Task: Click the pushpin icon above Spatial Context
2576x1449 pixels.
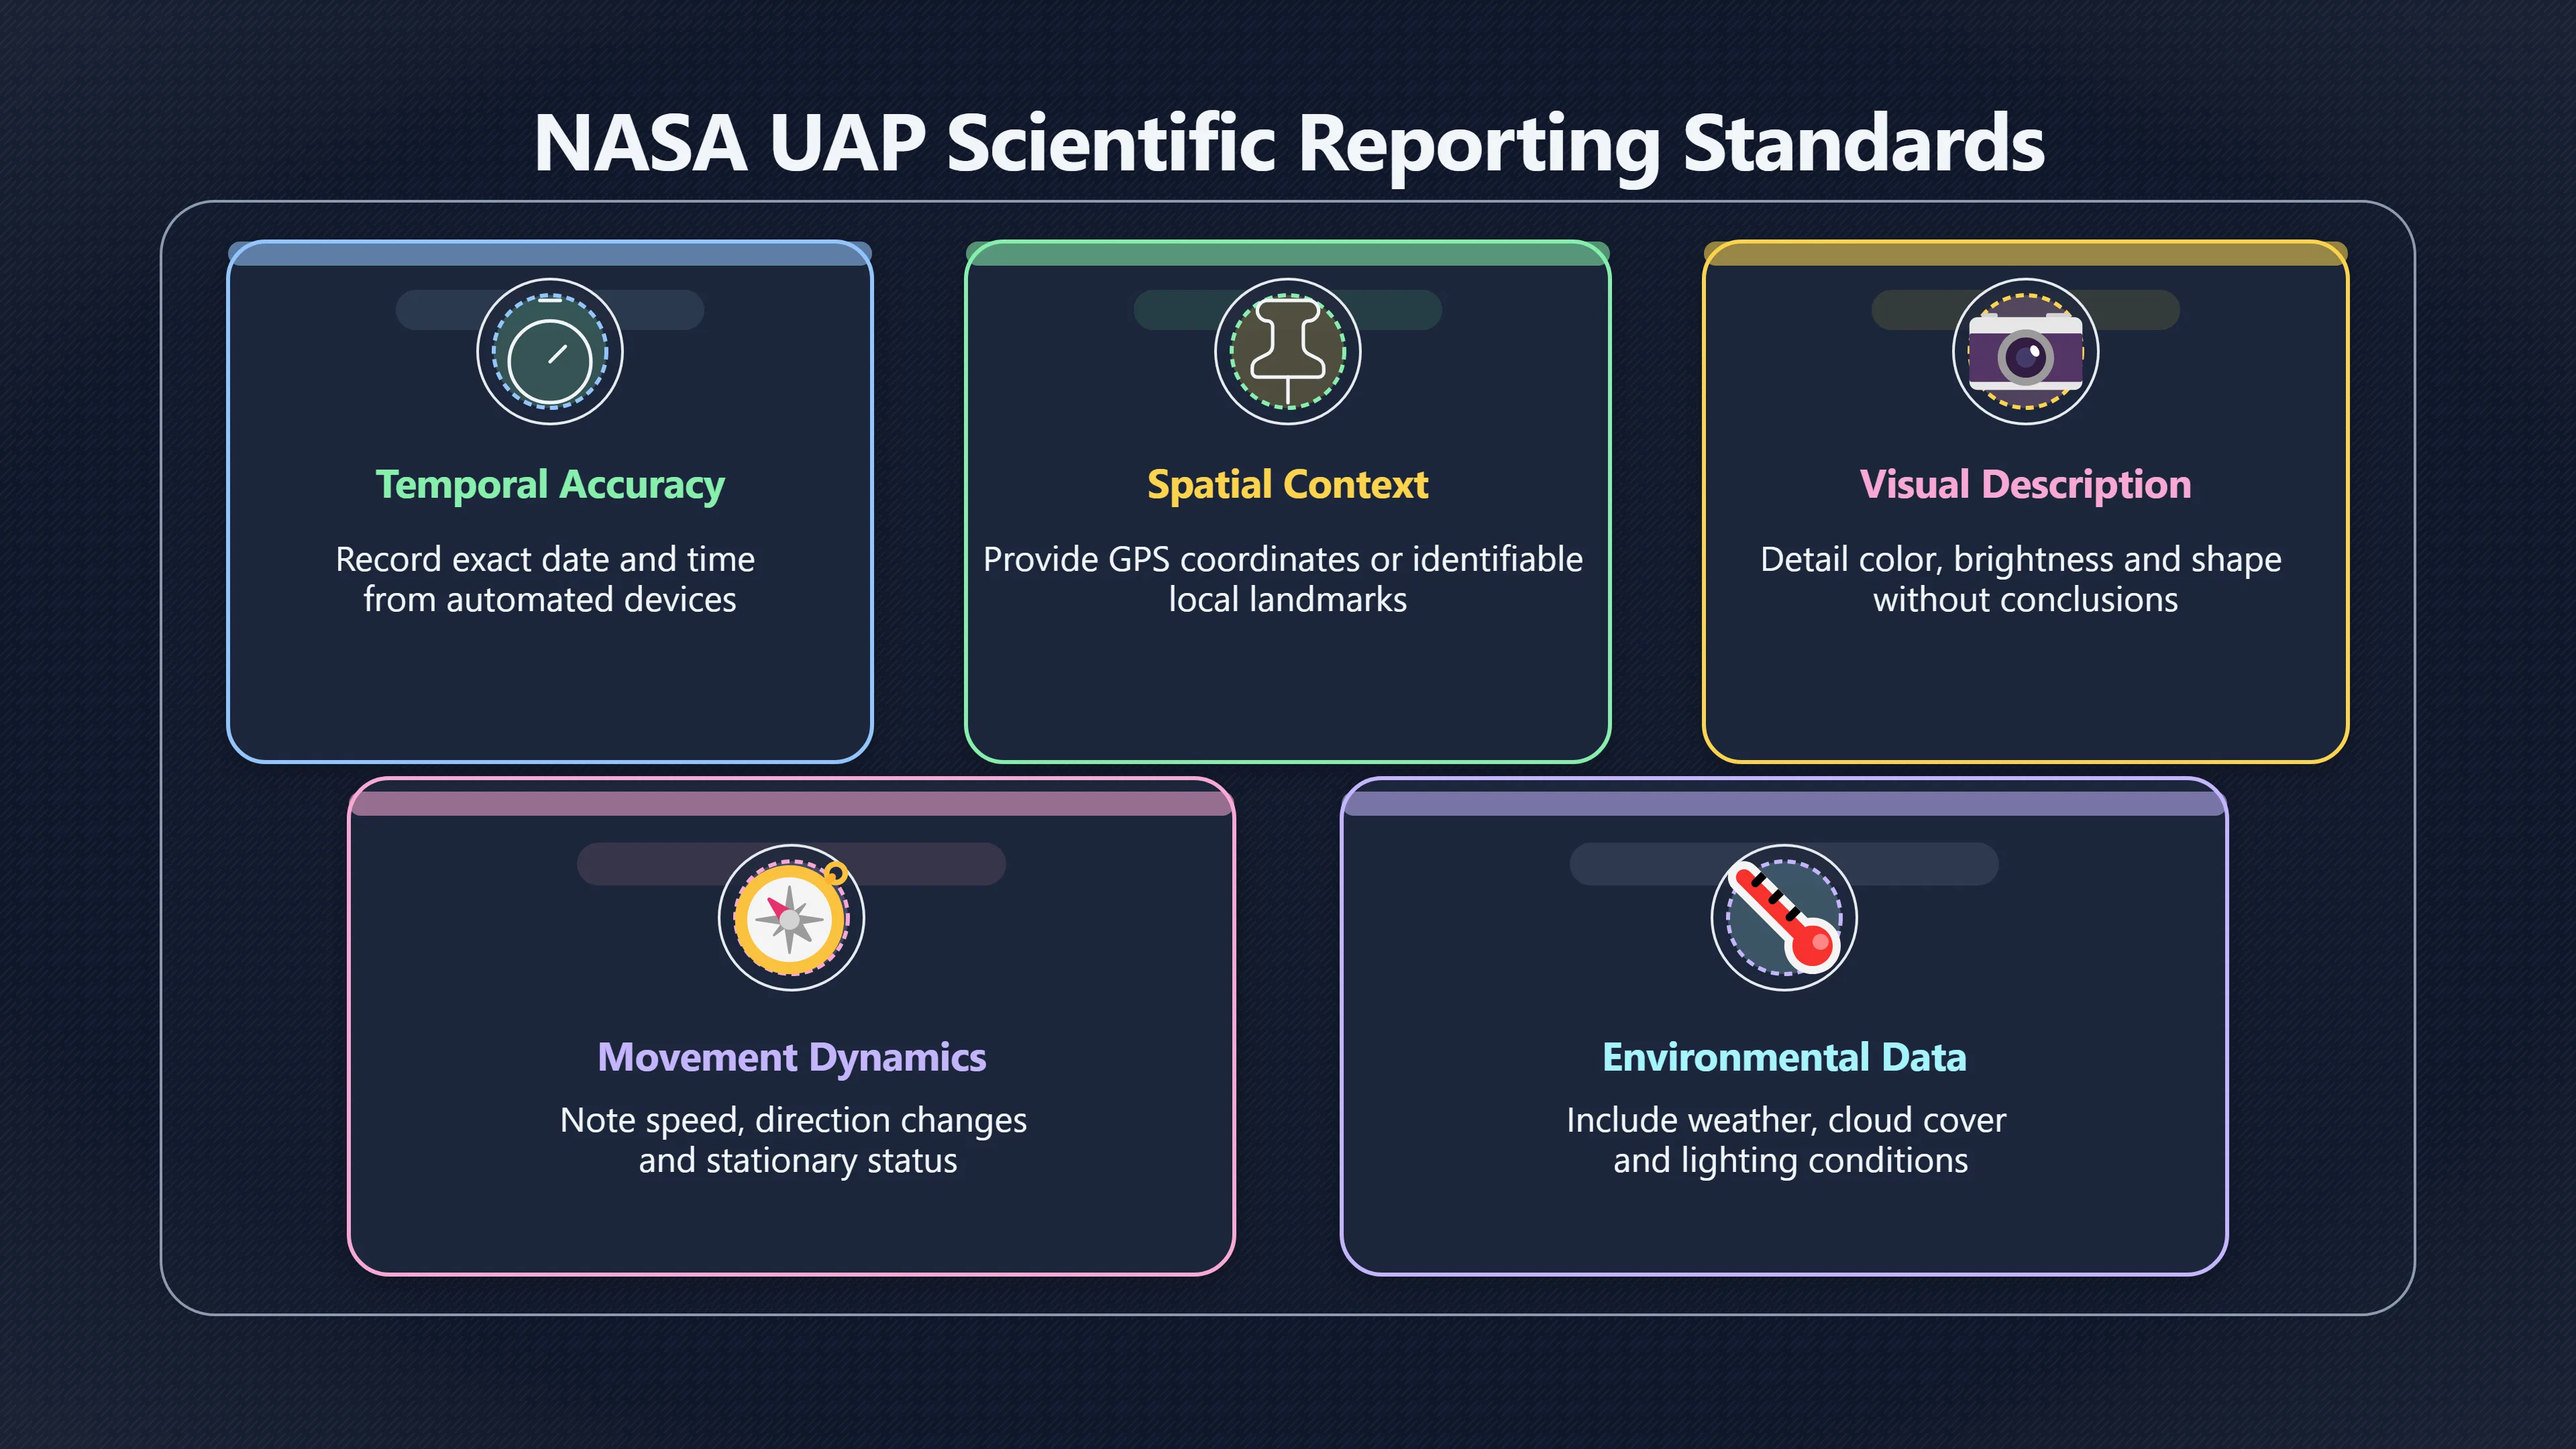Action: (x=1288, y=352)
